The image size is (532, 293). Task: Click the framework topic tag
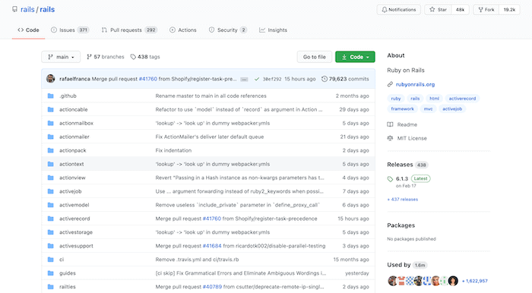(x=402, y=109)
